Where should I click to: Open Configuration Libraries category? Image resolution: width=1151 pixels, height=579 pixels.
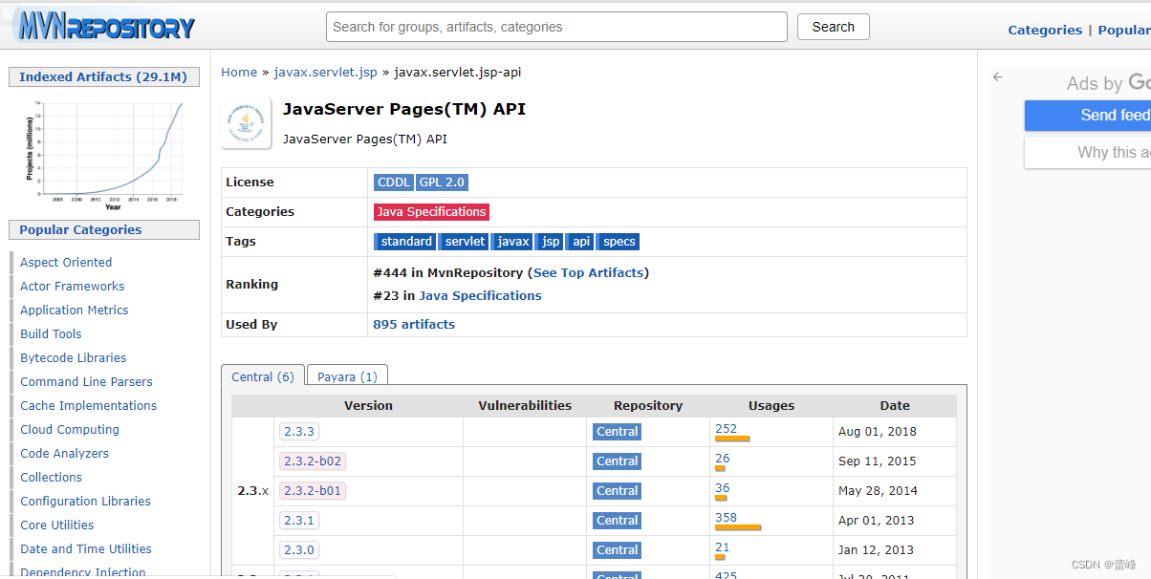[86, 501]
